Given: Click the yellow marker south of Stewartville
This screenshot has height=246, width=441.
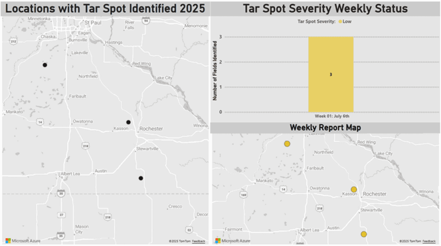Looking at the screenshot, I should (x=363, y=234).
